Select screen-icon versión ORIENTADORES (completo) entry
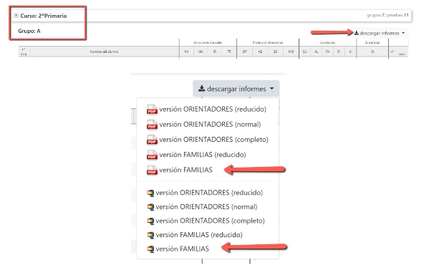 (x=206, y=221)
